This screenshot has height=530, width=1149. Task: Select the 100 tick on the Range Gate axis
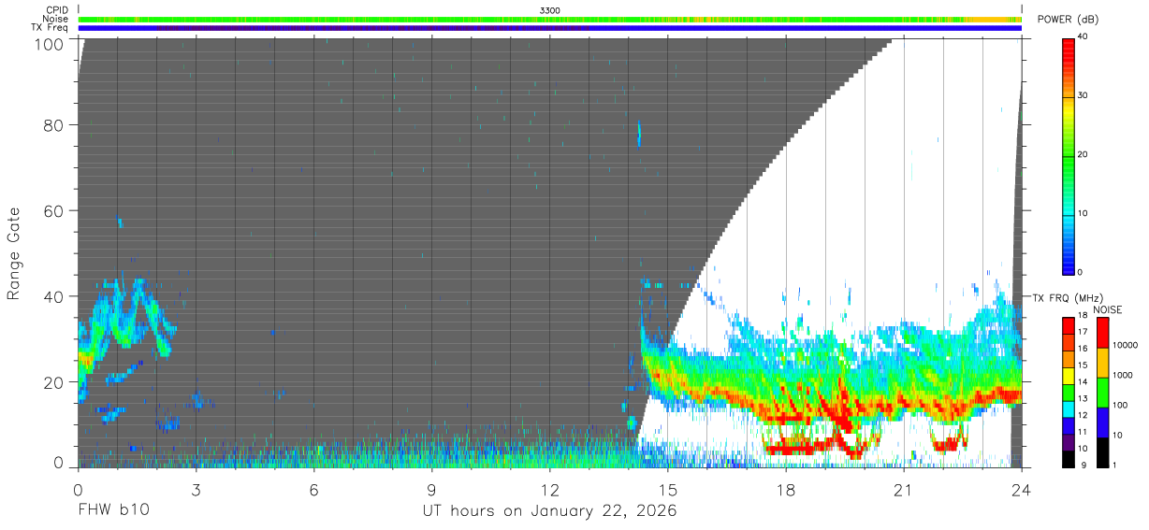[49, 43]
